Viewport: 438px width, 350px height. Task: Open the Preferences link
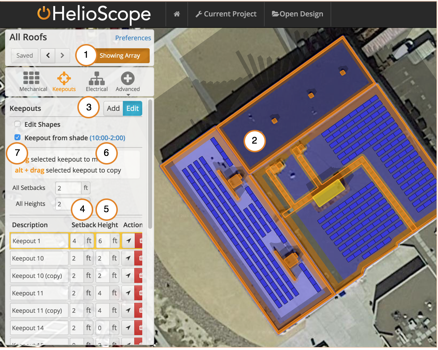(x=133, y=38)
